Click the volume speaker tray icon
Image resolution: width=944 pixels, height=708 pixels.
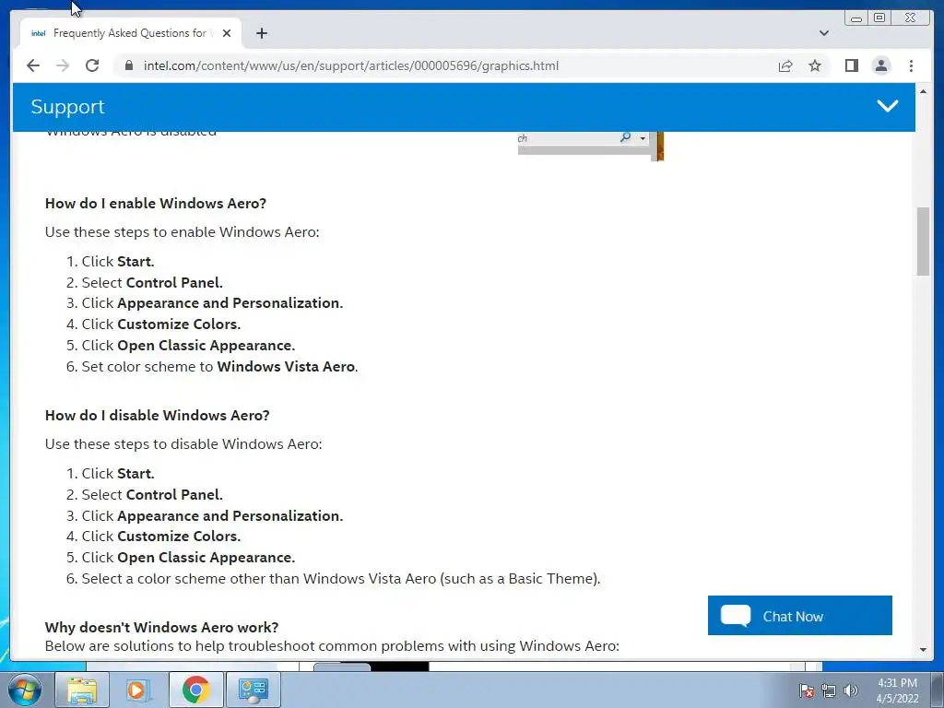coord(851,690)
